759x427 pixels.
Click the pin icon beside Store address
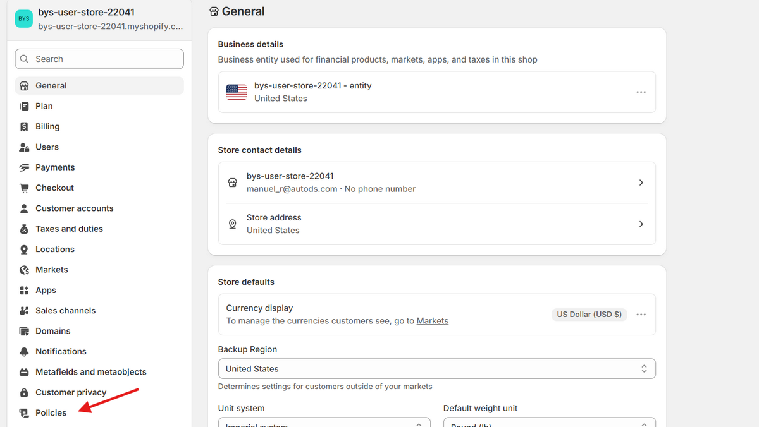click(232, 224)
